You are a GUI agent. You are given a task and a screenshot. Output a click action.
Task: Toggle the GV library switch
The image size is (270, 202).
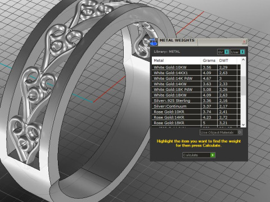point(223,52)
